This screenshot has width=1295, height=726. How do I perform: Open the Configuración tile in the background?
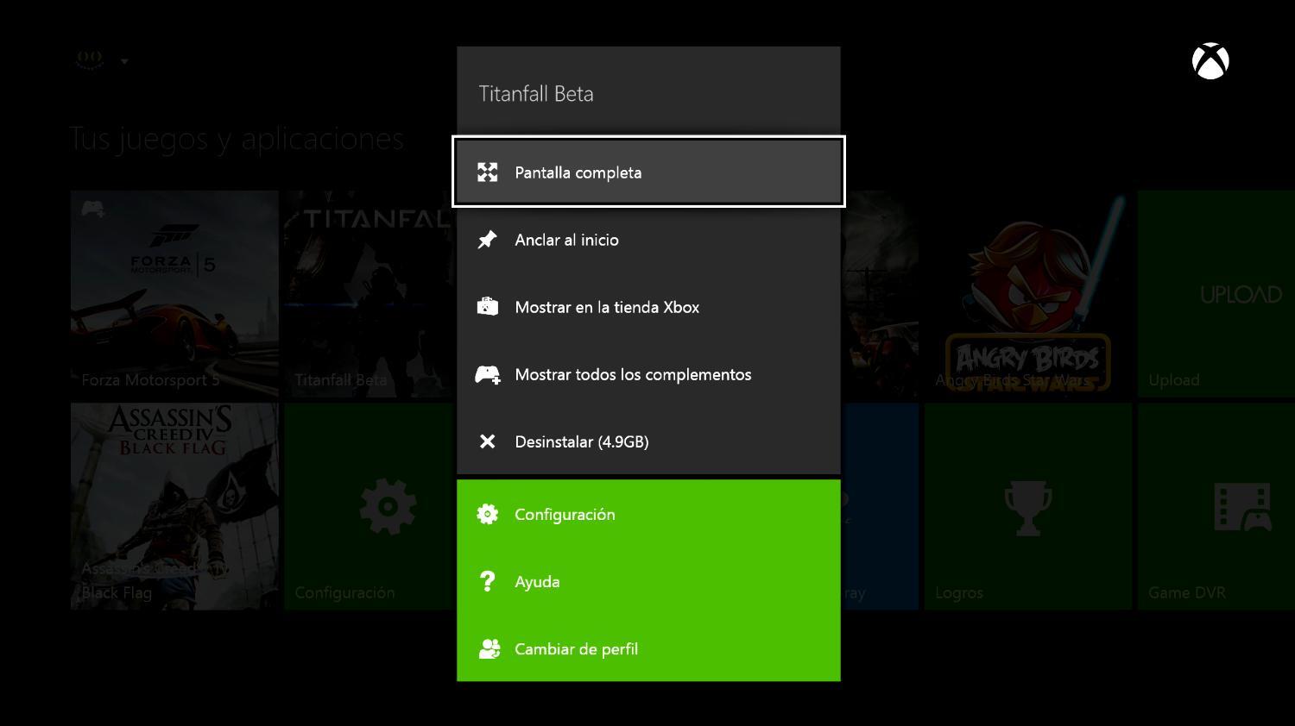(x=370, y=507)
